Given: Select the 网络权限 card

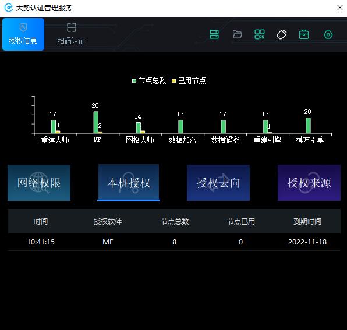Looking at the screenshot, I should pyautogui.click(x=39, y=183).
